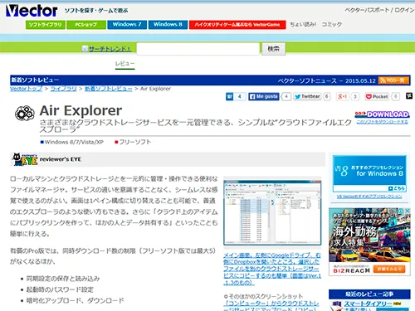This screenshot has width=415, height=311.
Task: Click the 最近のレビュー記事 header
Action: coord(369,294)
